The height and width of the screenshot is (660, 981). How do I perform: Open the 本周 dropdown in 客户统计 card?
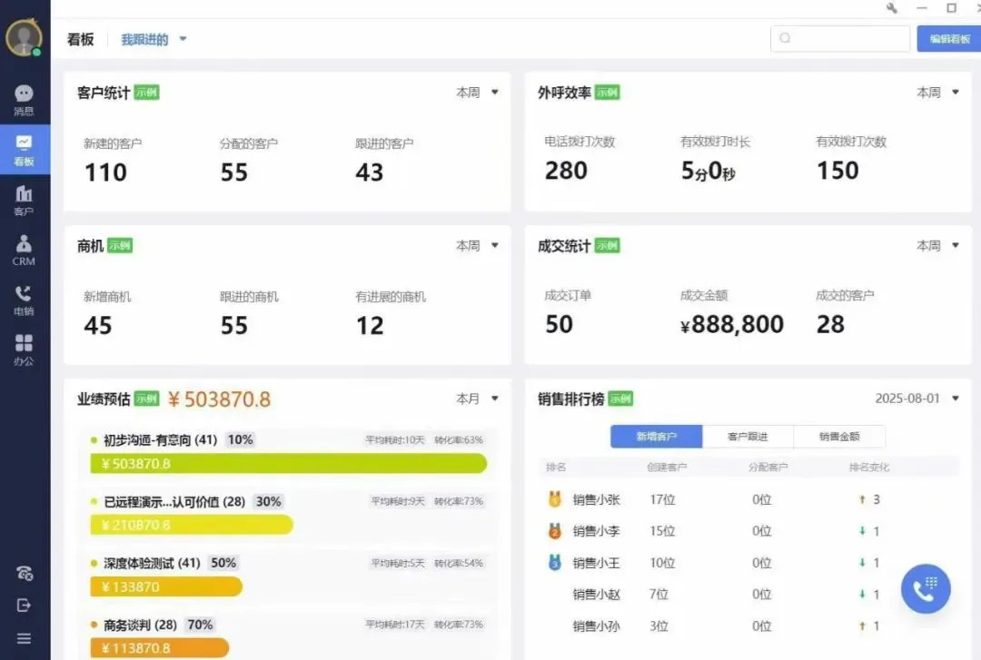coord(477,92)
